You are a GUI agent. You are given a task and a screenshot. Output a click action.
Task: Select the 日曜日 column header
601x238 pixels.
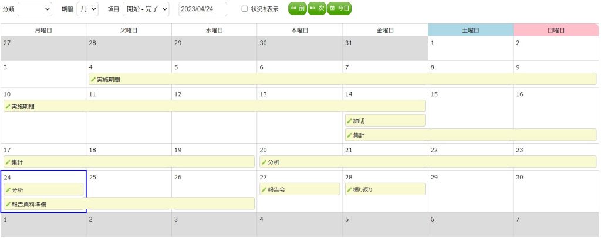(556, 30)
